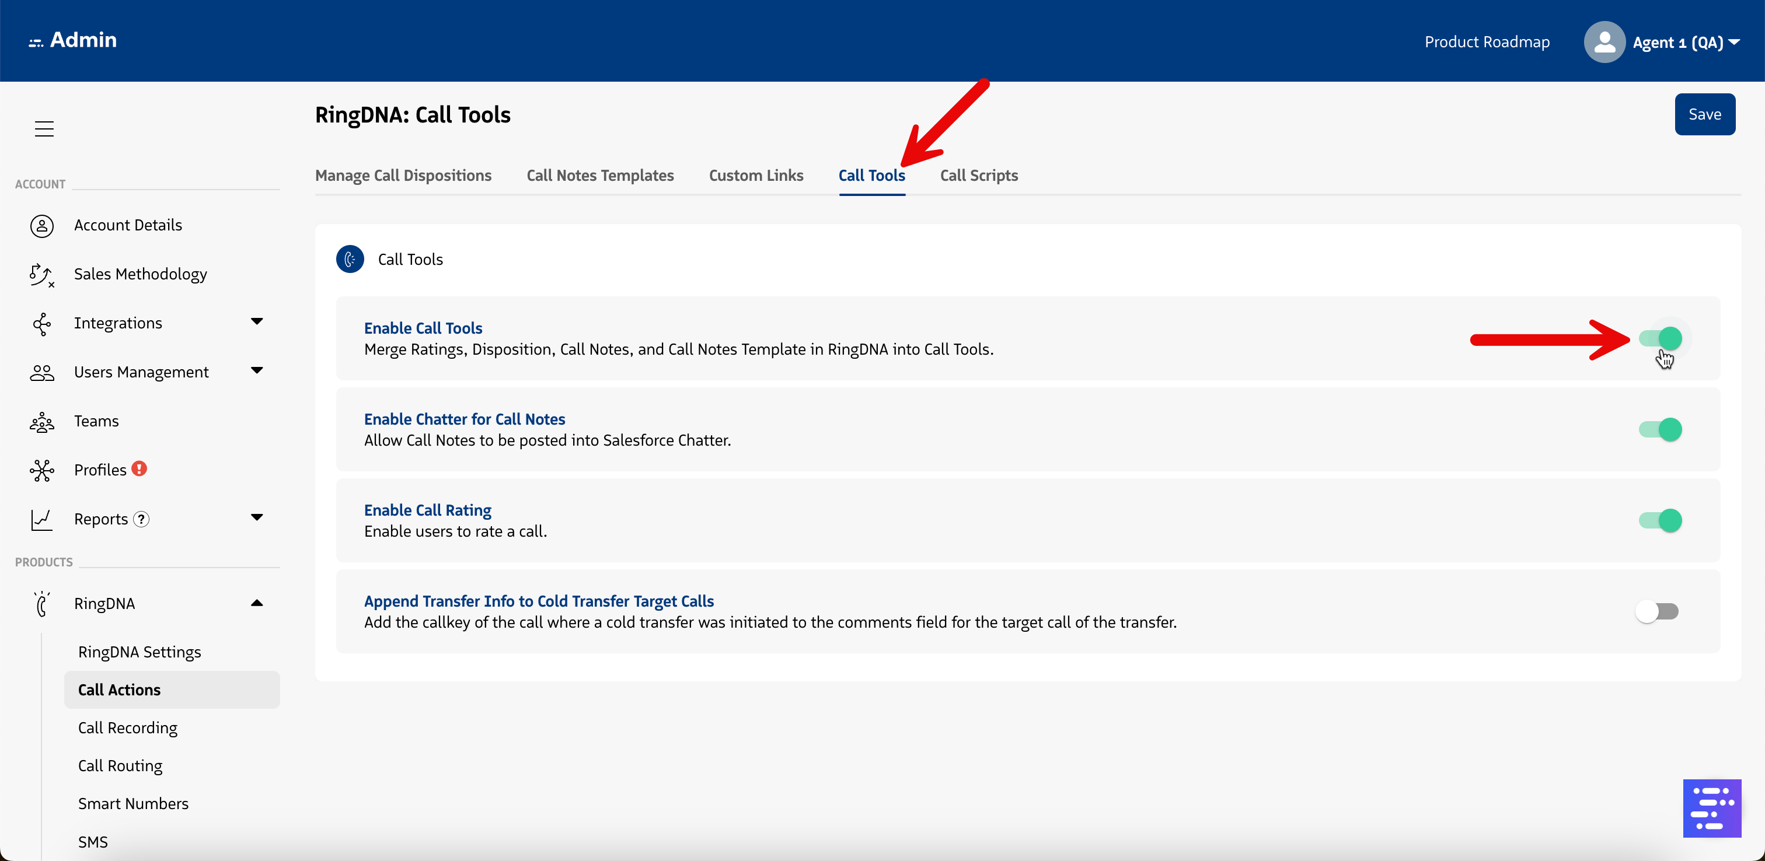Image resolution: width=1765 pixels, height=861 pixels.
Task: Click the Save button
Action: (1704, 114)
